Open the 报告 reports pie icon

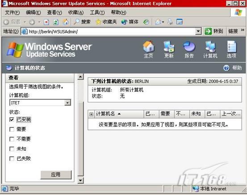pyautogui.click(x=189, y=47)
